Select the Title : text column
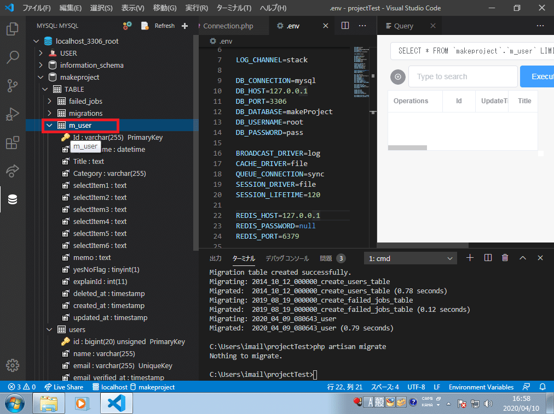Viewport: 554px width, 414px height. tap(88, 161)
